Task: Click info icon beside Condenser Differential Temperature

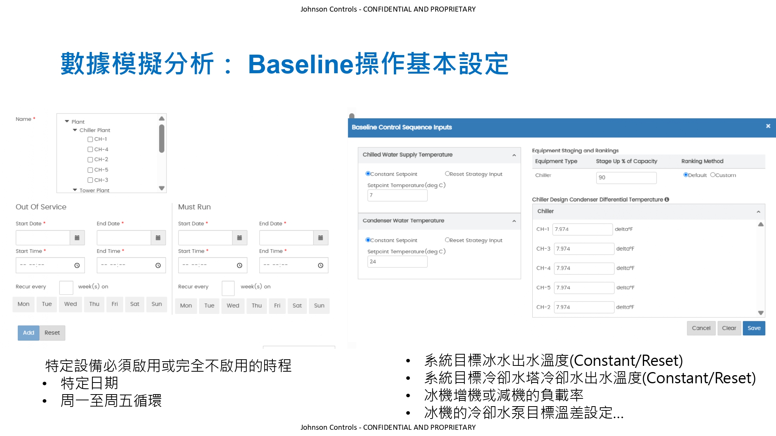Action: [667, 200]
